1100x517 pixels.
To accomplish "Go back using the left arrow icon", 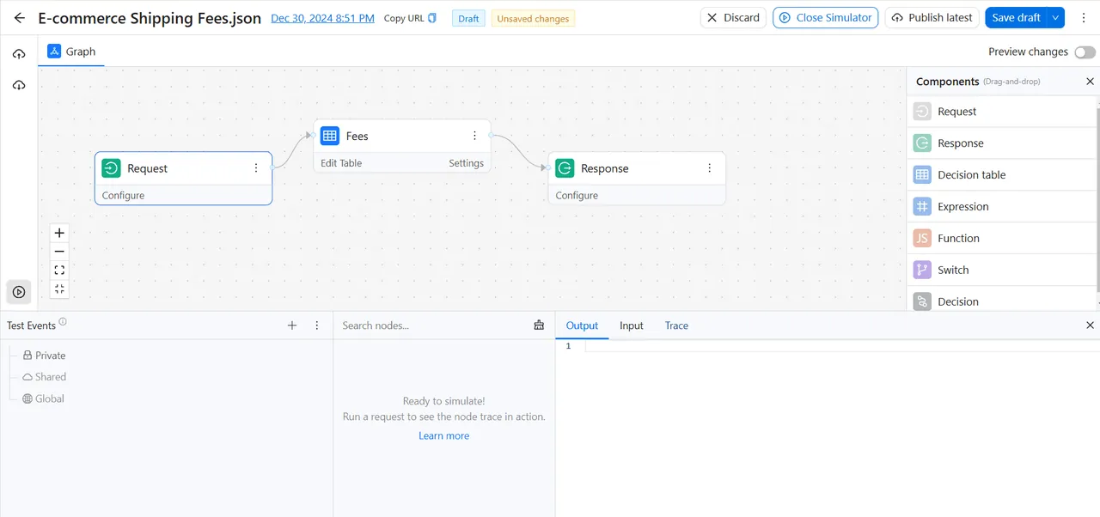I will pos(20,18).
